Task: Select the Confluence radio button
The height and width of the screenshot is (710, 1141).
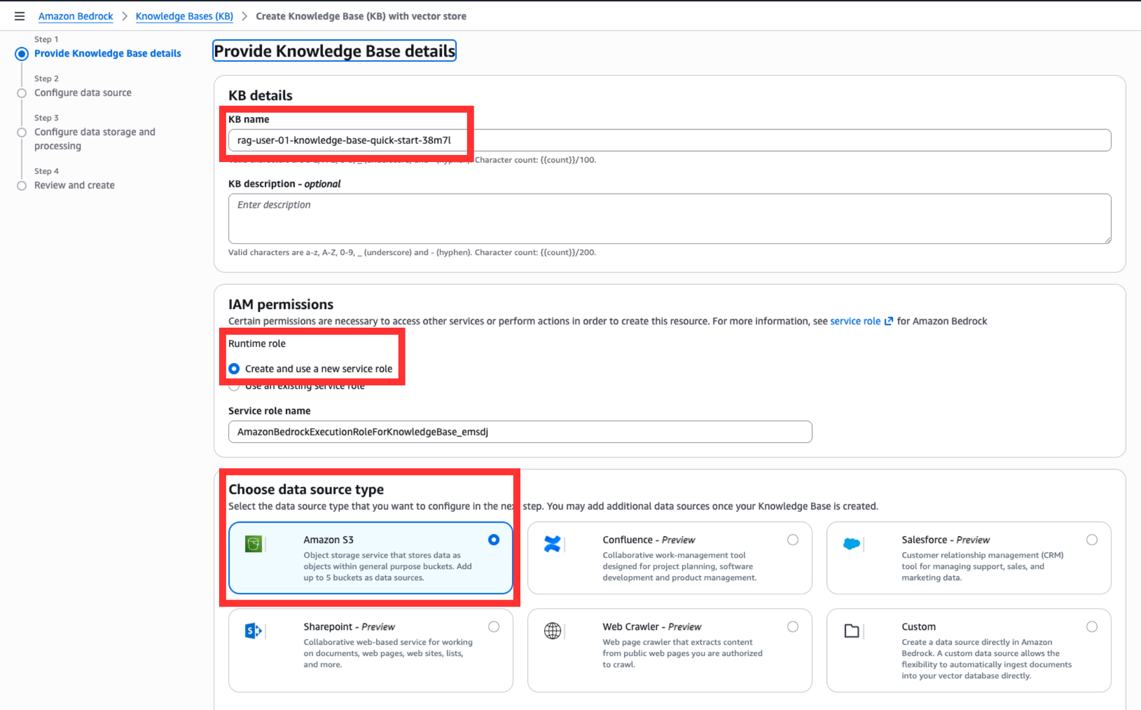Action: tap(793, 540)
